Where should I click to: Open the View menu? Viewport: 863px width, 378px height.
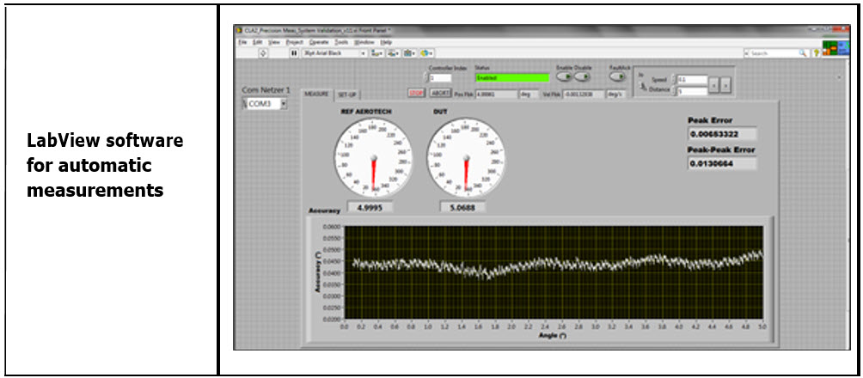click(274, 42)
